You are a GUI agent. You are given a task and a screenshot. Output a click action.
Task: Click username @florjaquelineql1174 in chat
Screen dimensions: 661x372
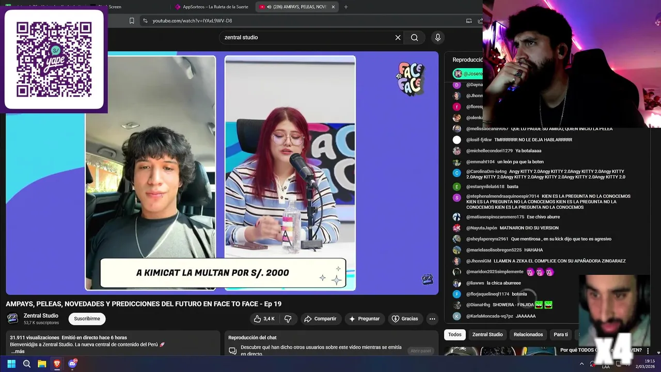487,294
